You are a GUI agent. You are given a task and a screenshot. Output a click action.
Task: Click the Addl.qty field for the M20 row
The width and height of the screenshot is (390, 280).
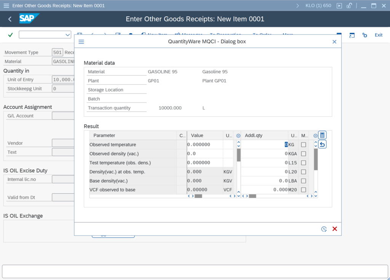pyautogui.click(x=265, y=190)
